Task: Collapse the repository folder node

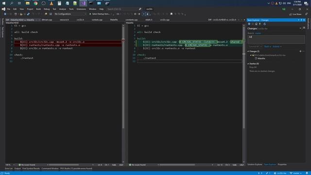Action: (x=251, y=55)
